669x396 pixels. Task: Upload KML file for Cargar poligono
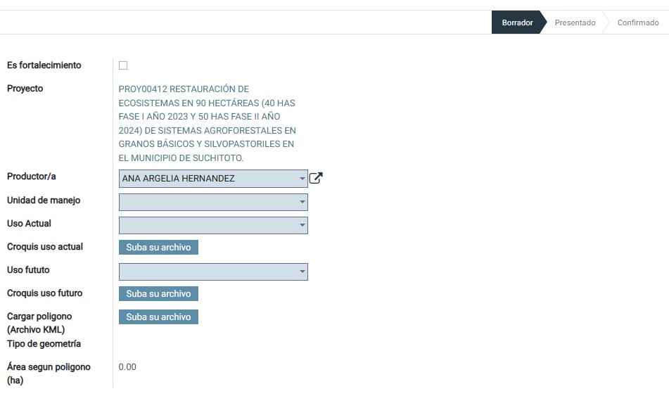point(158,317)
